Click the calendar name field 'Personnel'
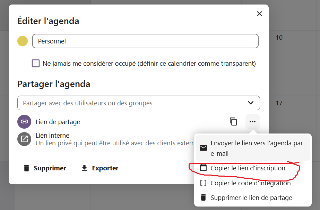Image resolution: width=320 pixels, height=210 pixels. pyautogui.click(x=145, y=41)
